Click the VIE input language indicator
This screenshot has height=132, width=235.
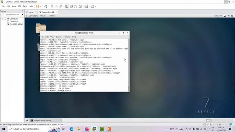coord(213,129)
